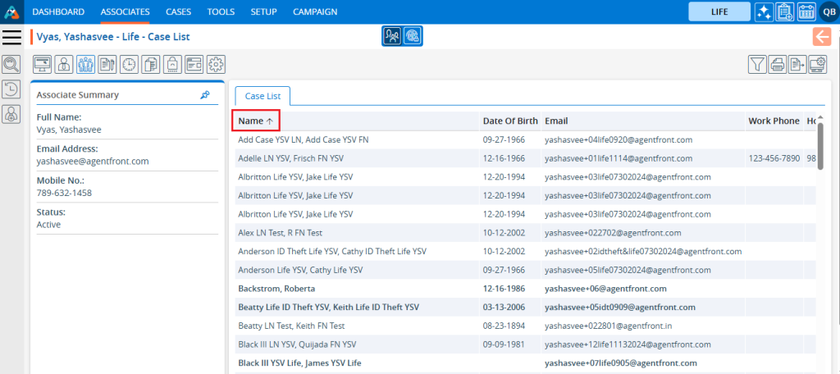
Task: Pin the Associate Summary panel
Action: (204, 95)
